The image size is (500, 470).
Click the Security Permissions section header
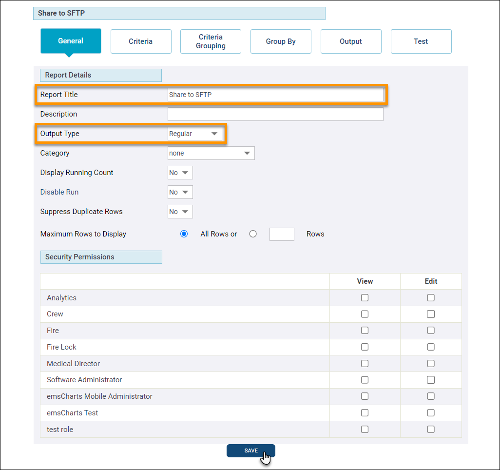tap(101, 257)
